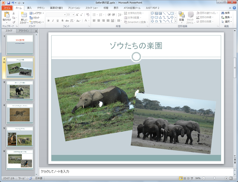Select the down arrow shape
238x182 pixels.
tap(152, 21)
